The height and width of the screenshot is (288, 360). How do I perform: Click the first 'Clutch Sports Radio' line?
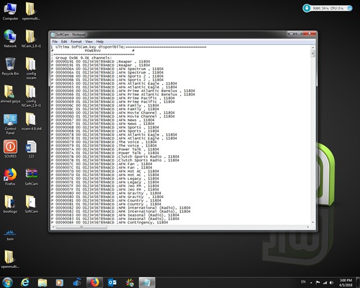(115, 156)
